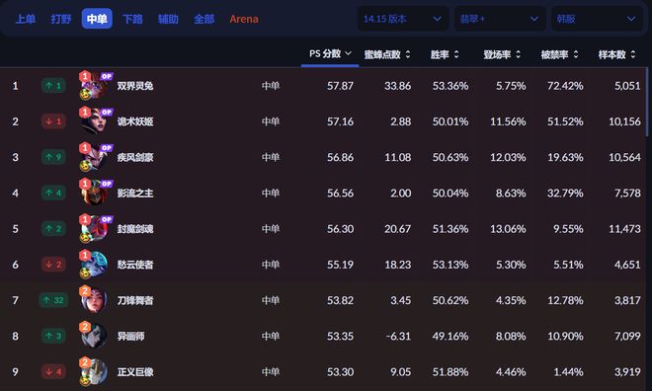Open champion link 诡术妖姬
The height and width of the screenshot is (391, 652).
[x=135, y=121]
